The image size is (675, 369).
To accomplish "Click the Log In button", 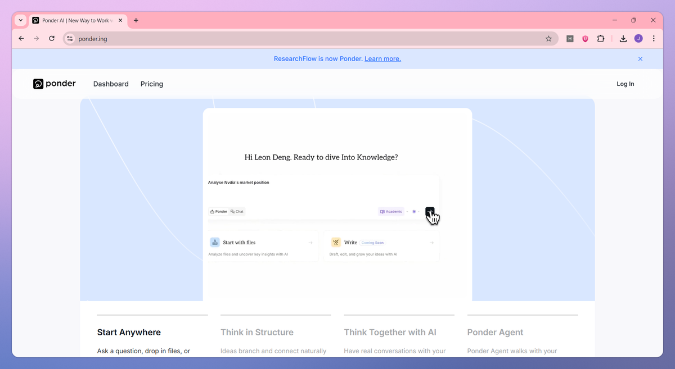I will (x=625, y=84).
